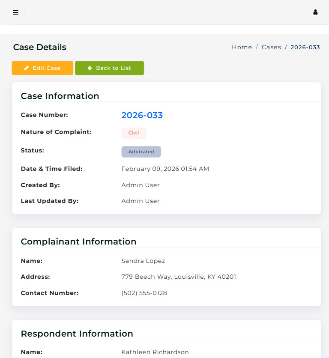329x358 pixels.
Task: Click the pencil icon on Edit Case
Action: click(x=27, y=68)
